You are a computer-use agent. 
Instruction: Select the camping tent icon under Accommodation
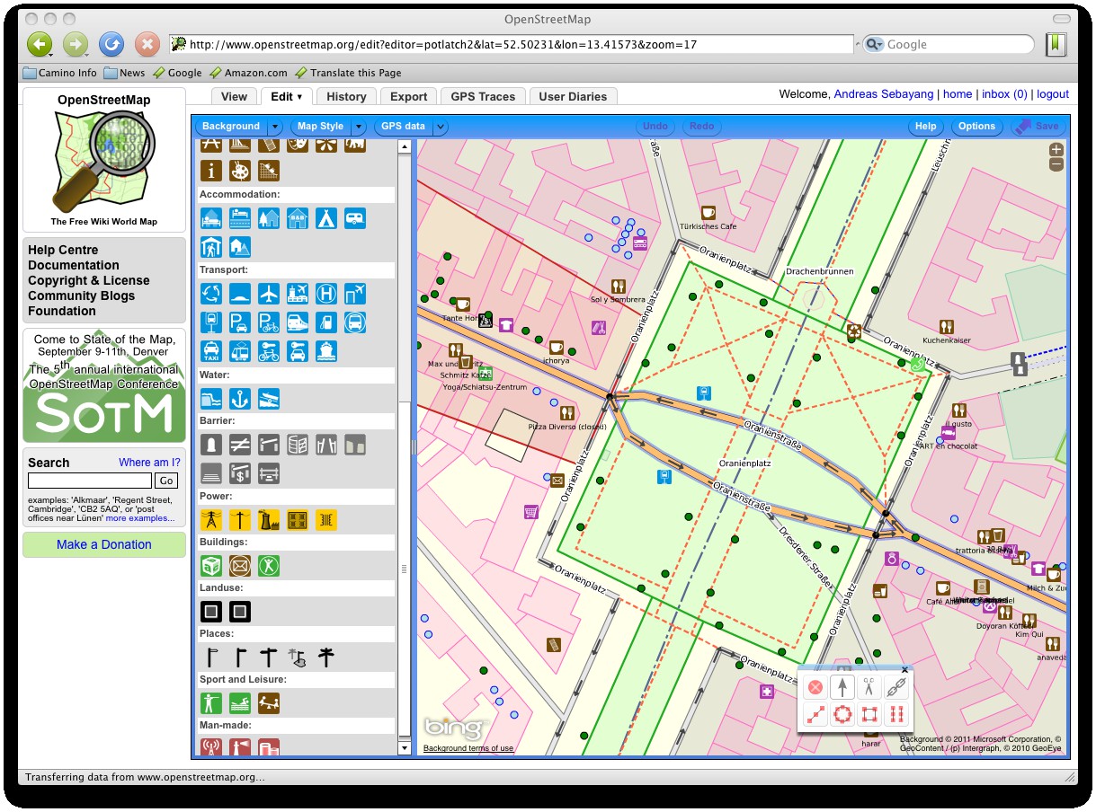pyautogui.click(x=325, y=218)
